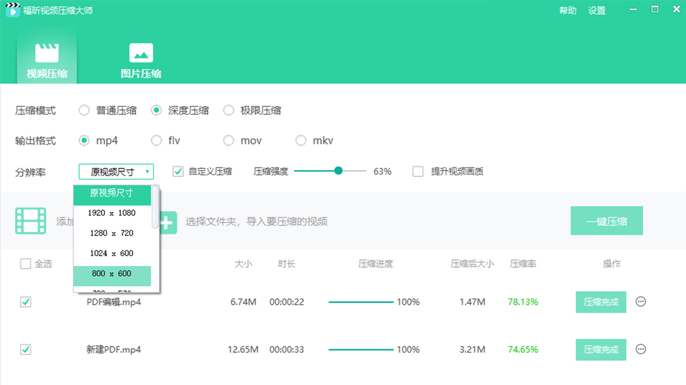This screenshot has height=385, width=686.
Task: Click the 时长 column header
Action: pos(287,264)
